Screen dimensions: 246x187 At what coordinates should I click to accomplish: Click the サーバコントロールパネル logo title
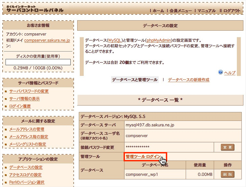click(35, 10)
